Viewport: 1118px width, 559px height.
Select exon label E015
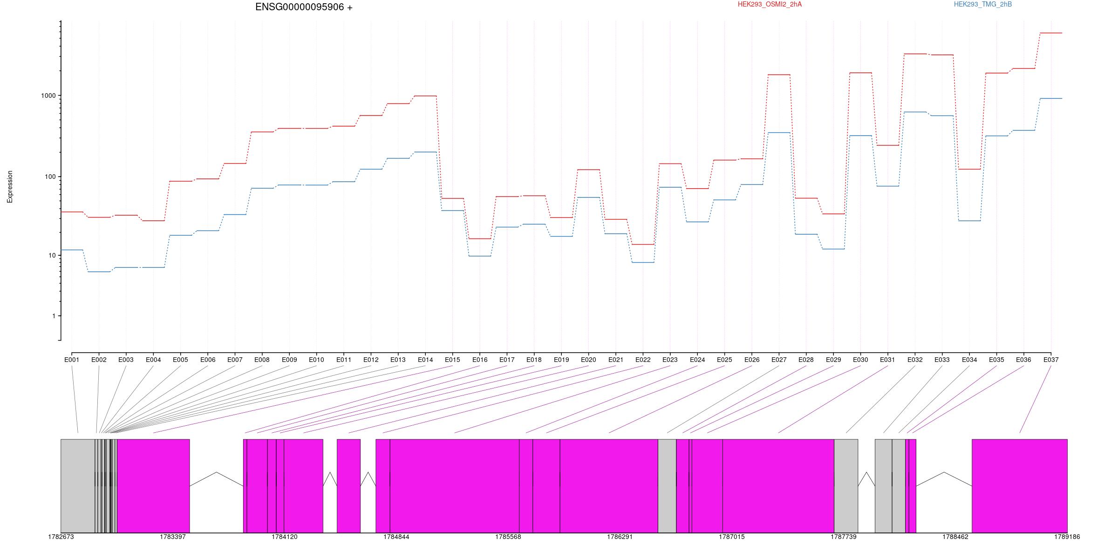coord(452,360)
